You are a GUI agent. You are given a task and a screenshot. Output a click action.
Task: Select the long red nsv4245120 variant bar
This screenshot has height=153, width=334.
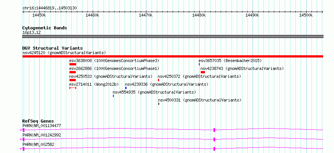tap(173, 56)
